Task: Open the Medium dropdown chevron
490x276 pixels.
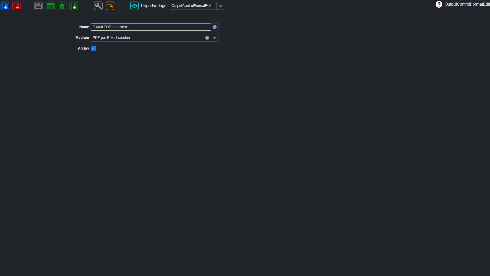Action: click(x=215, y=38)
